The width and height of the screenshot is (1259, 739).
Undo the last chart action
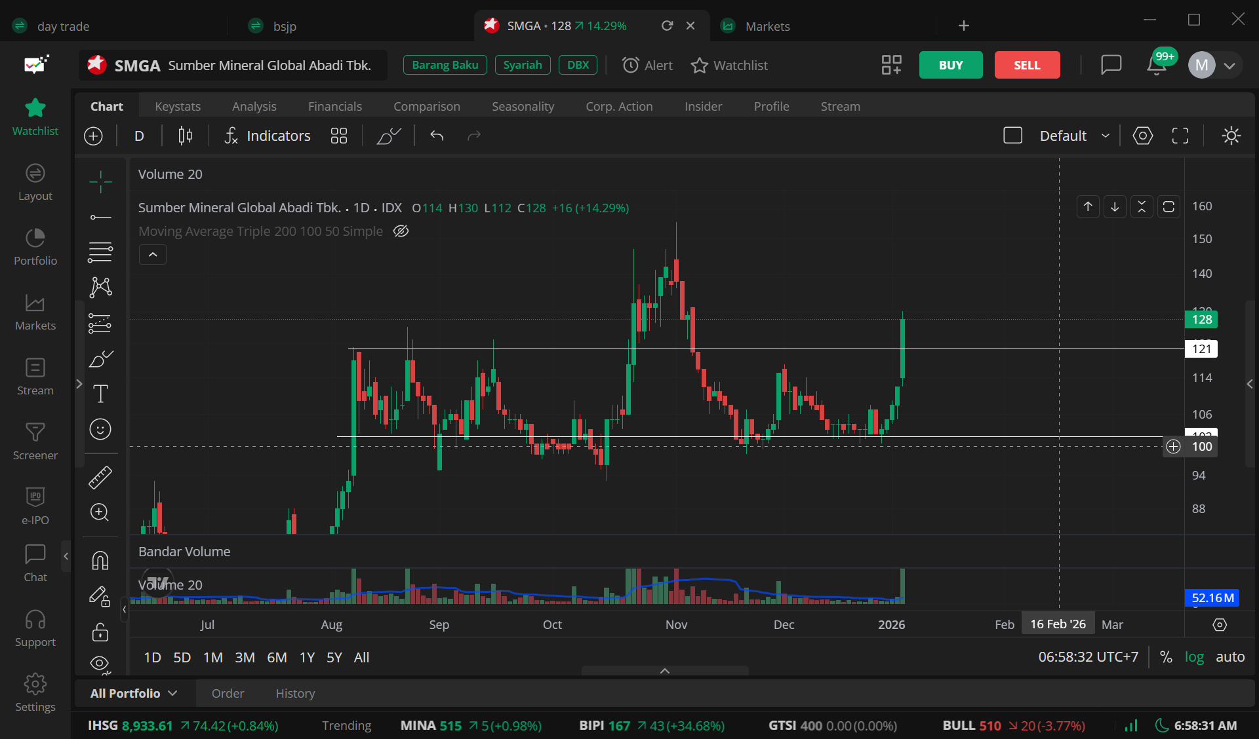click(437, 136)
